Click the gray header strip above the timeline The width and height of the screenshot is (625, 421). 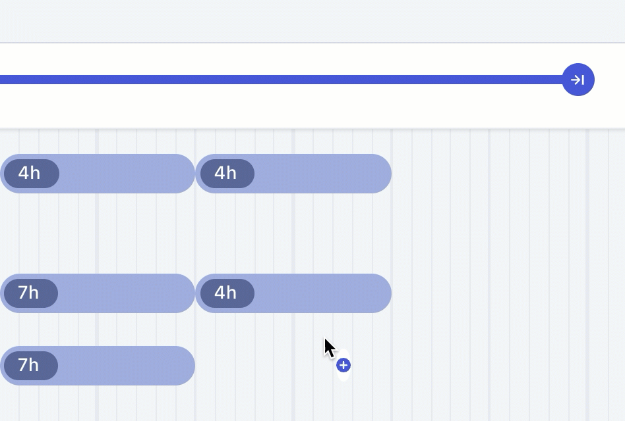point(297,21)
